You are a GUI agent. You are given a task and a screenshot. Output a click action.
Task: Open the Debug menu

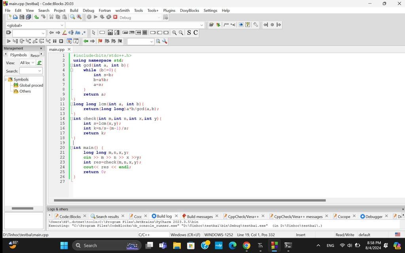(x=88, y=10)
